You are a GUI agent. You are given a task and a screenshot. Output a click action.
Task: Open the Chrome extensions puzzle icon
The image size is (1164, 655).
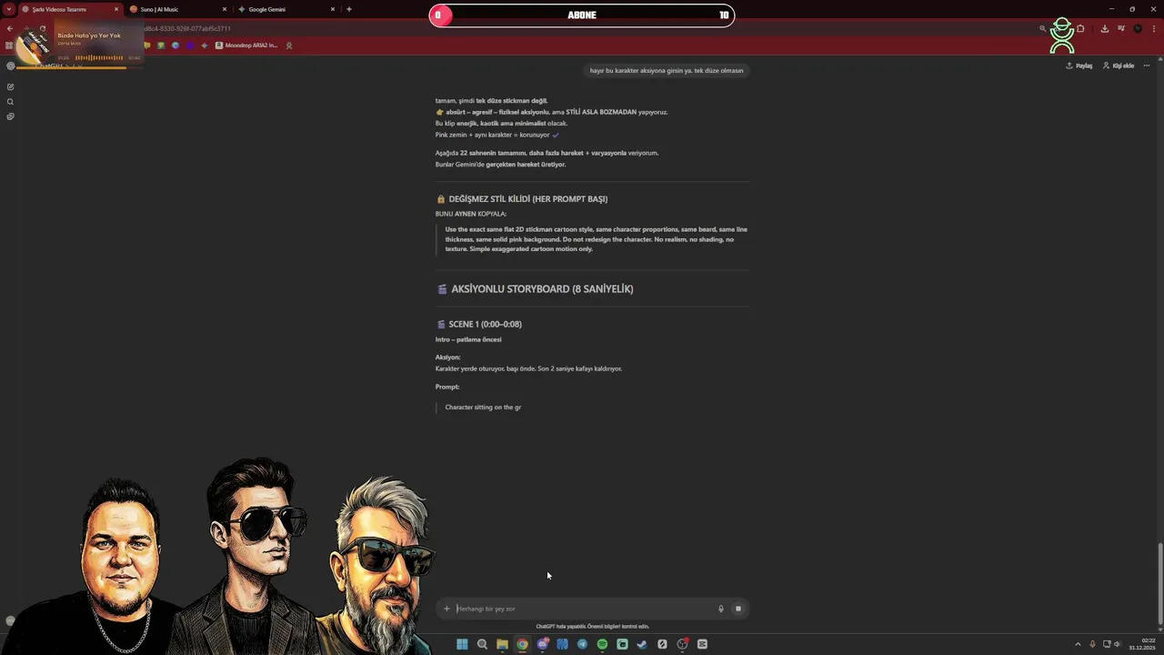pyautogui.click(x=1080, y=28)
